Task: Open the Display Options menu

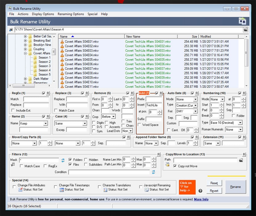Action: coord(43,14)
